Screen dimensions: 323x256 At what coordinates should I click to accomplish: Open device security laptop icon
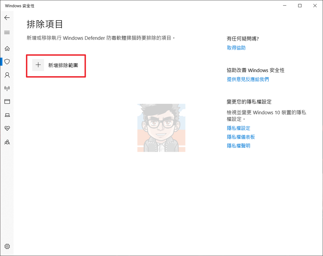(7, 115)
